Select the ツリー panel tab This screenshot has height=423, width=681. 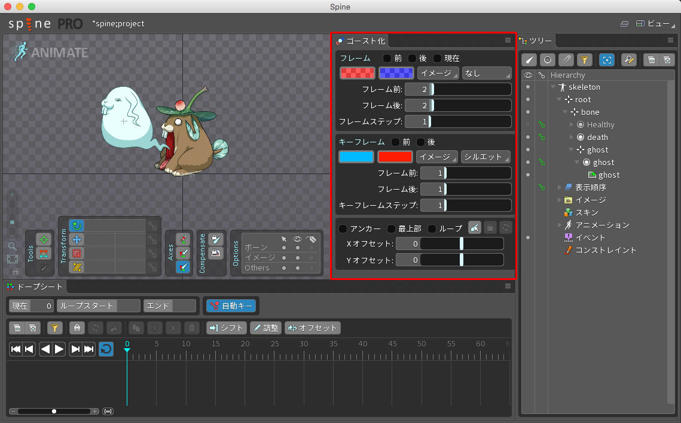point(536,41)
